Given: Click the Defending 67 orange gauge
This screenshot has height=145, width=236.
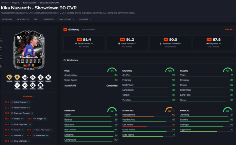Looking at the screenshot, I should click(170, 110).
